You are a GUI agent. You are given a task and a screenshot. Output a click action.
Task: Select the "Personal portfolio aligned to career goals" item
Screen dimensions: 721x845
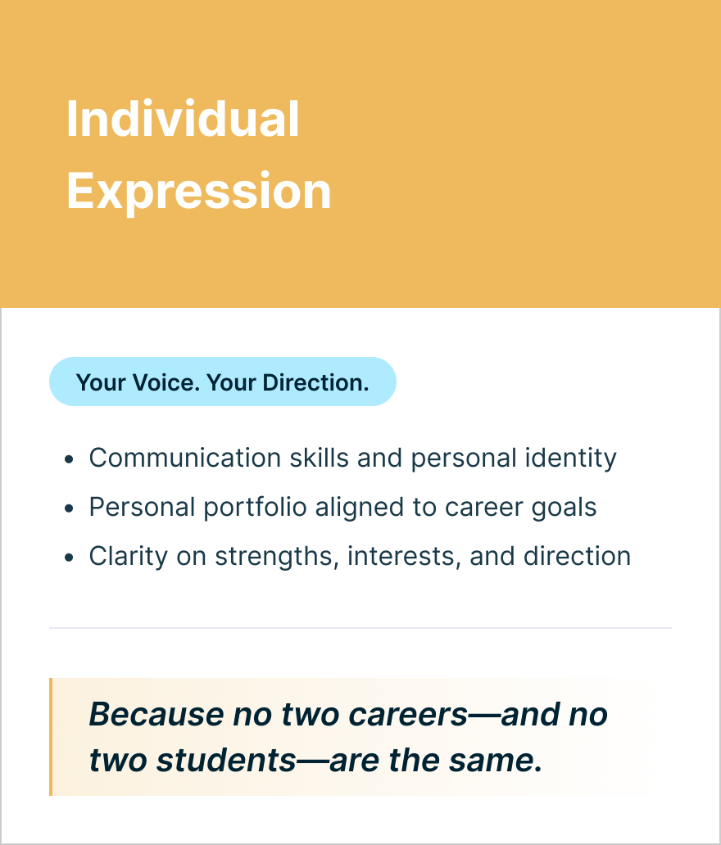[342, 507]
